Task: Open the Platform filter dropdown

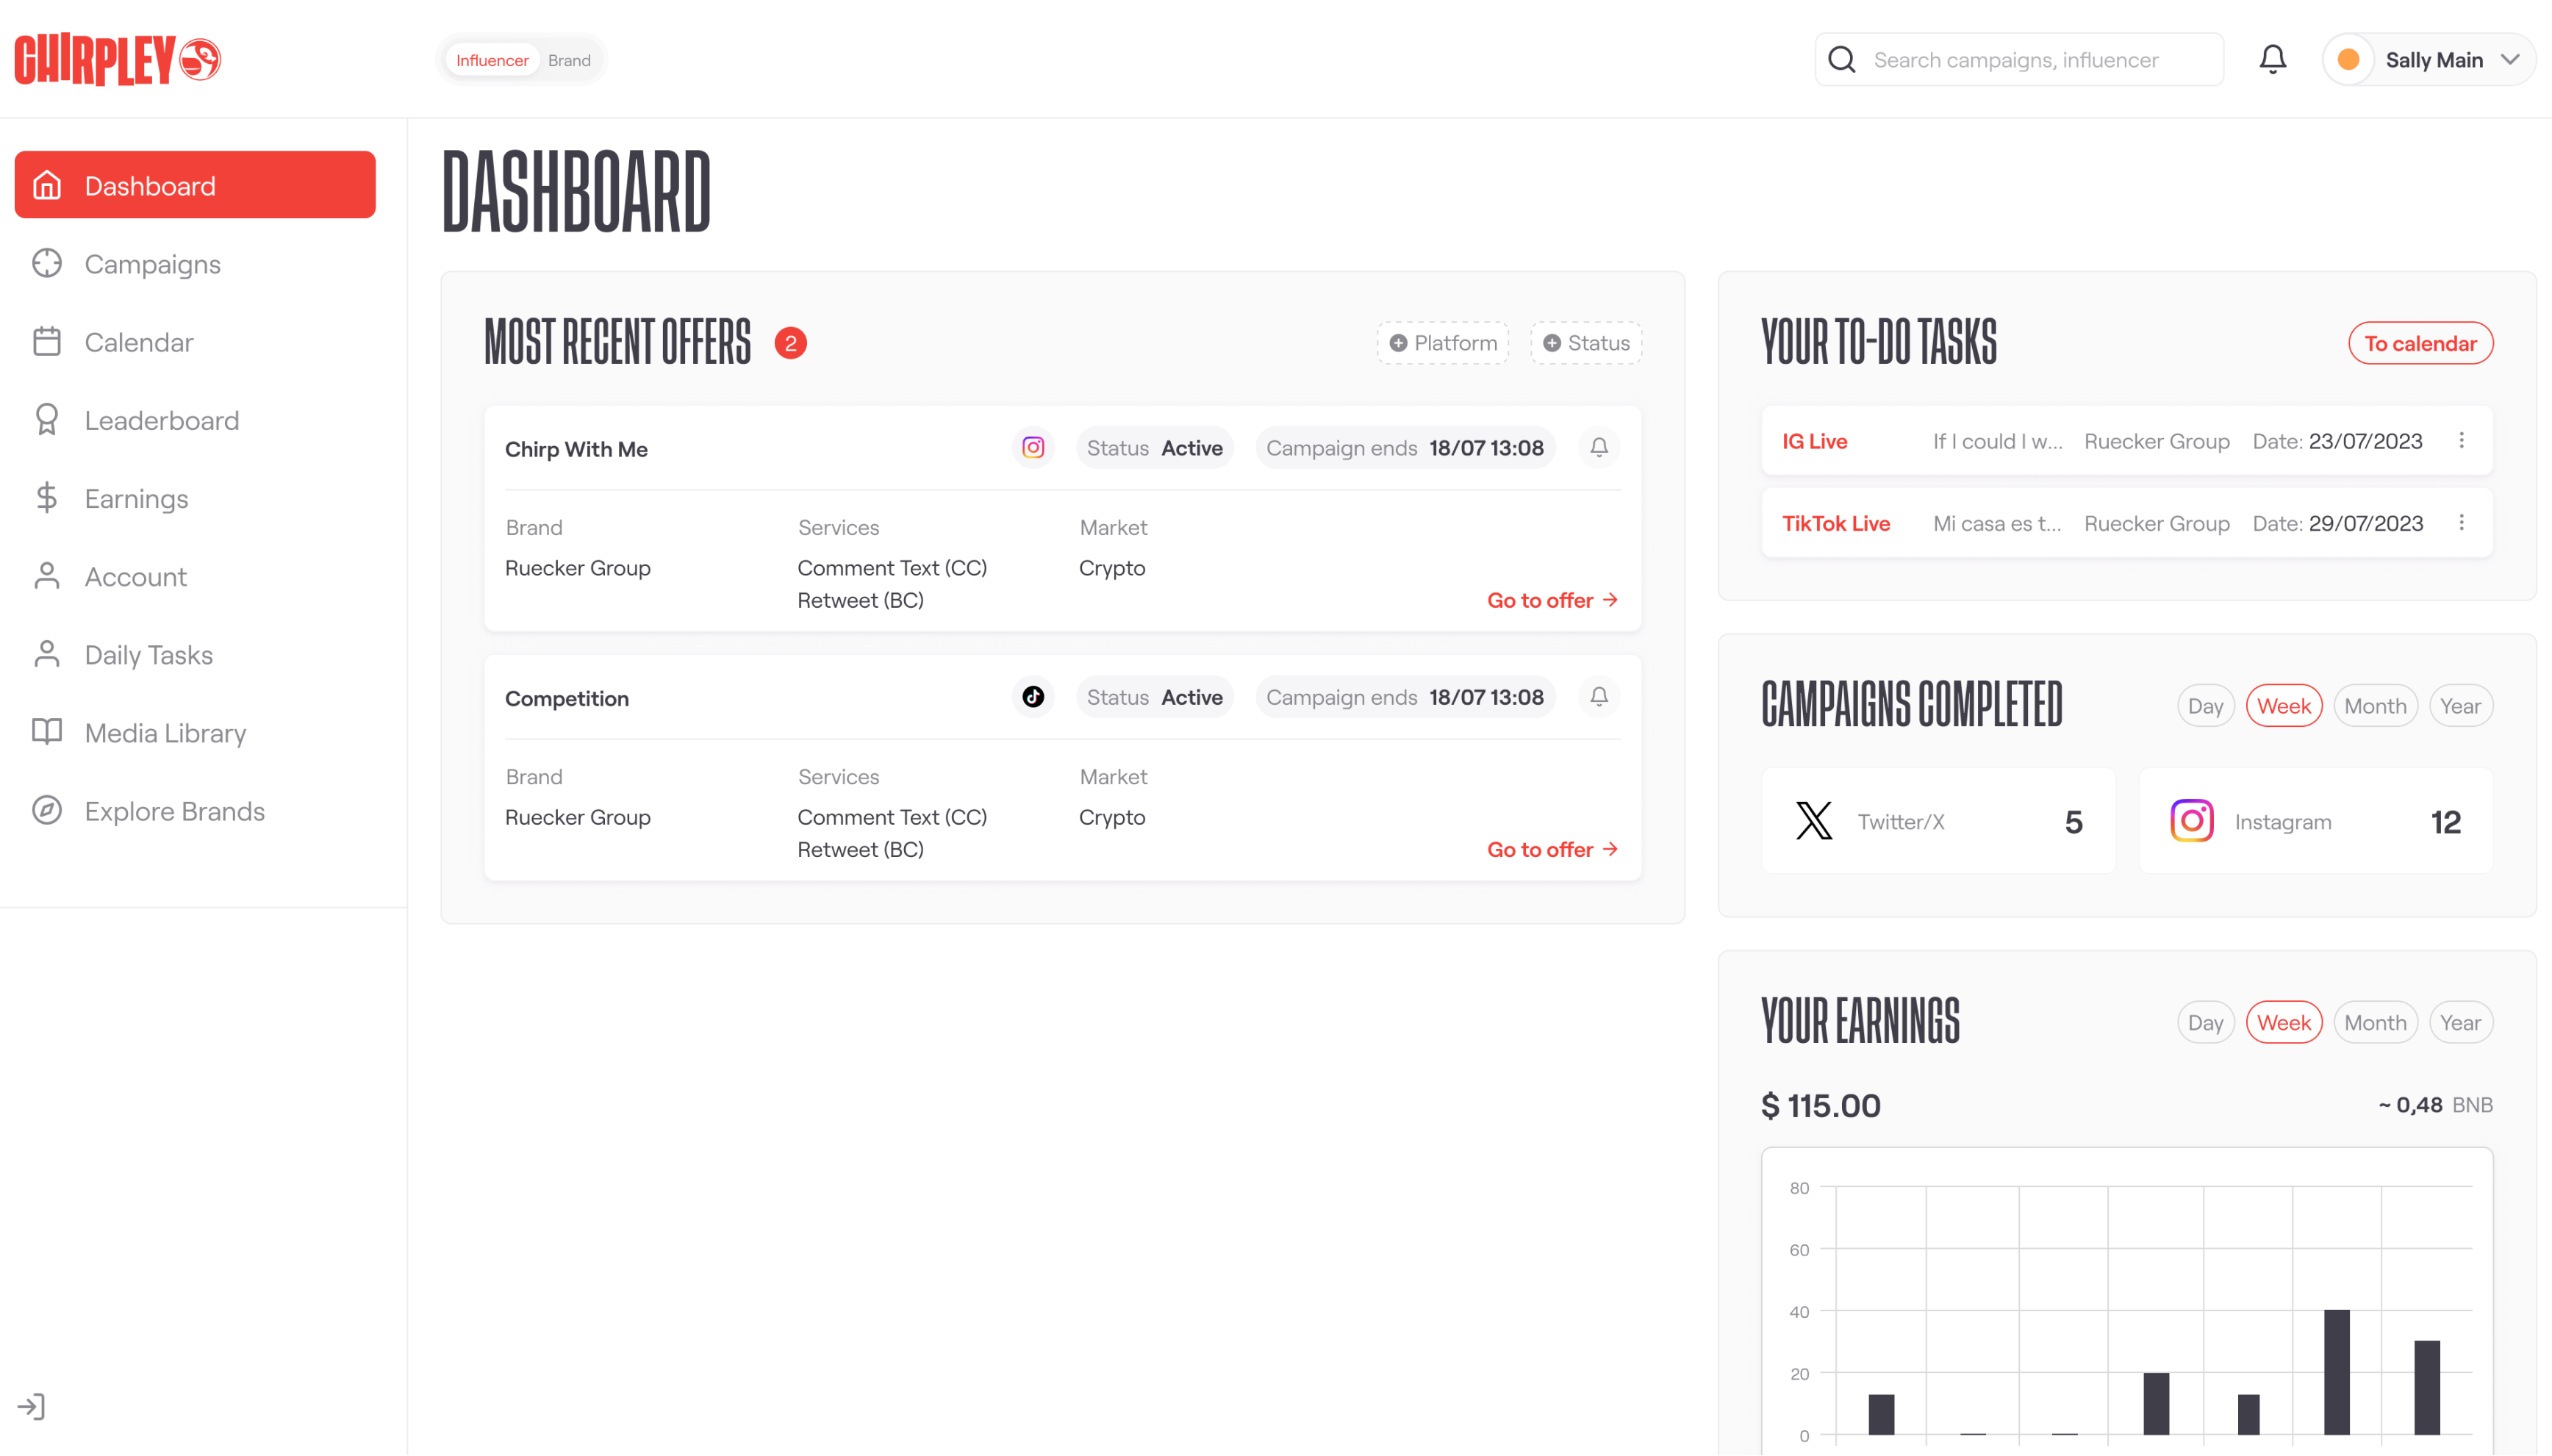Action: [x=1443, y=343]
